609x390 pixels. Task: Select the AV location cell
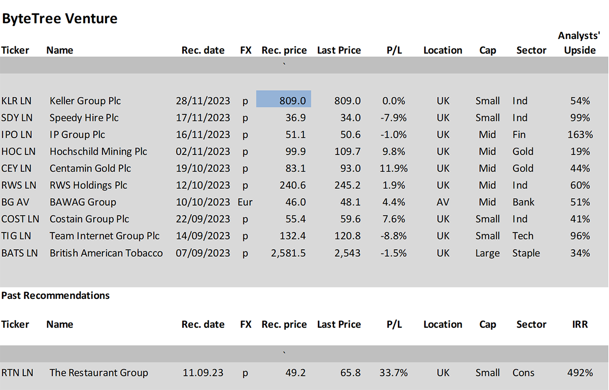[x=443, y=202]
